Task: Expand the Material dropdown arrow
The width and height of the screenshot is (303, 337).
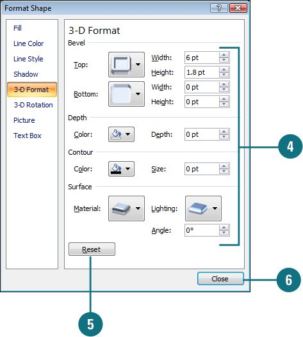Action: (x=138, y=208)
